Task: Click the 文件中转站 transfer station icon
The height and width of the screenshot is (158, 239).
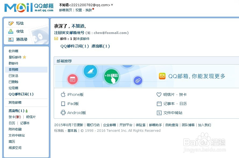Action: pyautogui.click(x=159, y=113)
